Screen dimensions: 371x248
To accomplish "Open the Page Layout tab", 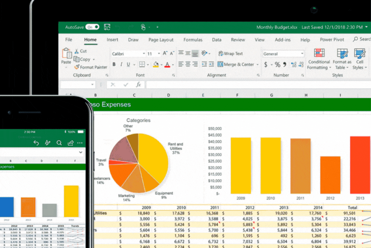I will pyautogui.click(x=161, y=39).
